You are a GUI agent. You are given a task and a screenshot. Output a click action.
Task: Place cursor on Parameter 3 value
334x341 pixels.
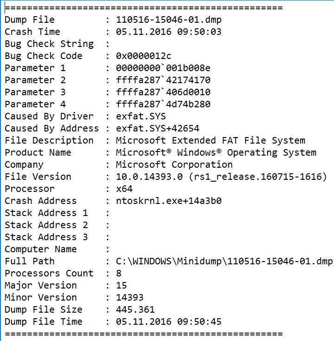[163, 92]
